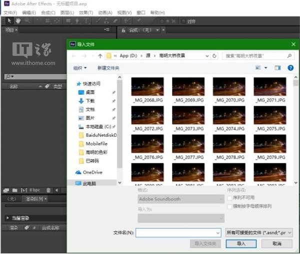Image resolution: width=300 pixels, height=254 pixels.
Task: Select 下载 in the navigation pane
Action: [x=90, y=101]
